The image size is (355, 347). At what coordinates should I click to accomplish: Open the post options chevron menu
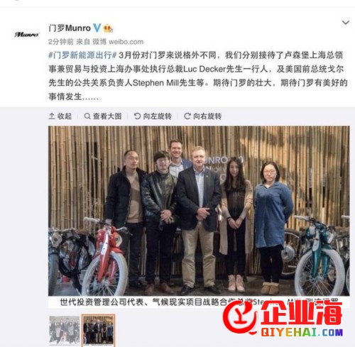pos(346,23)
